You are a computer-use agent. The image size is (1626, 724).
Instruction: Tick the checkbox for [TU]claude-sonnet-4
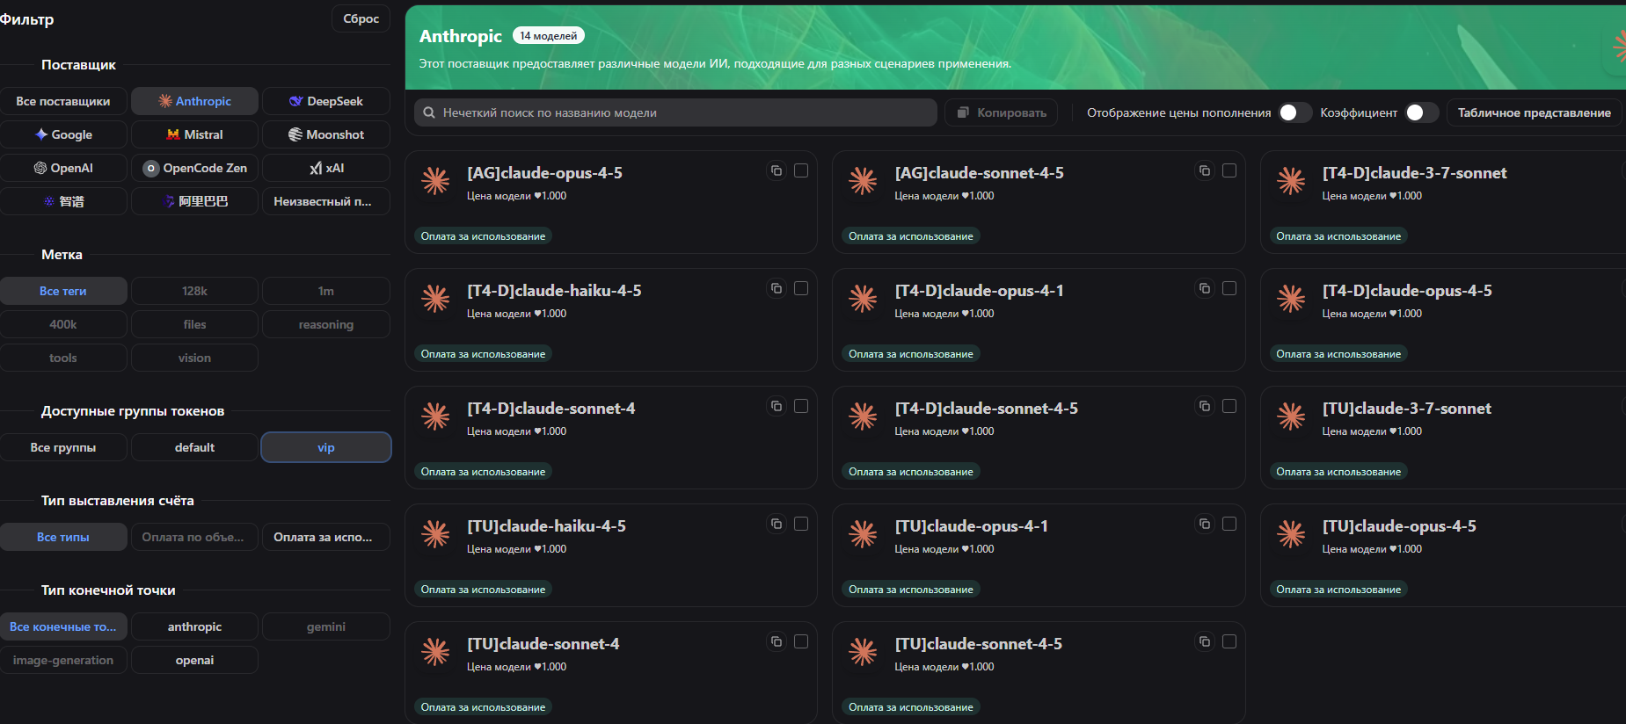coord(801,641)
